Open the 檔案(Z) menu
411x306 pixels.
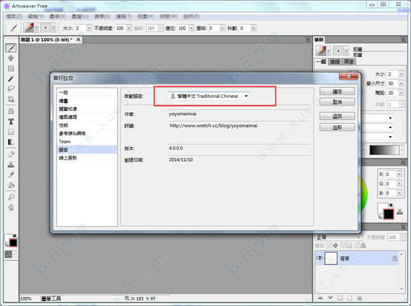coord(14,15)
